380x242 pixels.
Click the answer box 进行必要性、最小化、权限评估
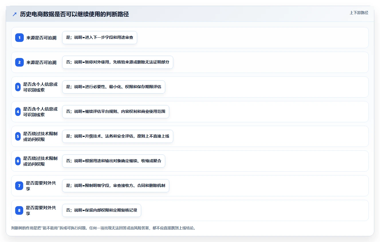tap(114, 87)
